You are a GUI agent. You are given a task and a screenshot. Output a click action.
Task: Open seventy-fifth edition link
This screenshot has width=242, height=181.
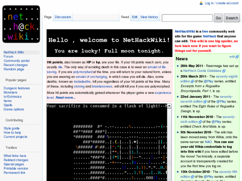pyautogui.click(x=228, y=172)
